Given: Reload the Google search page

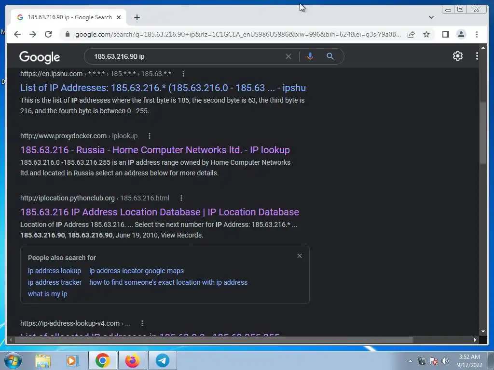Looking at the screenshot, I should [48, 34].
